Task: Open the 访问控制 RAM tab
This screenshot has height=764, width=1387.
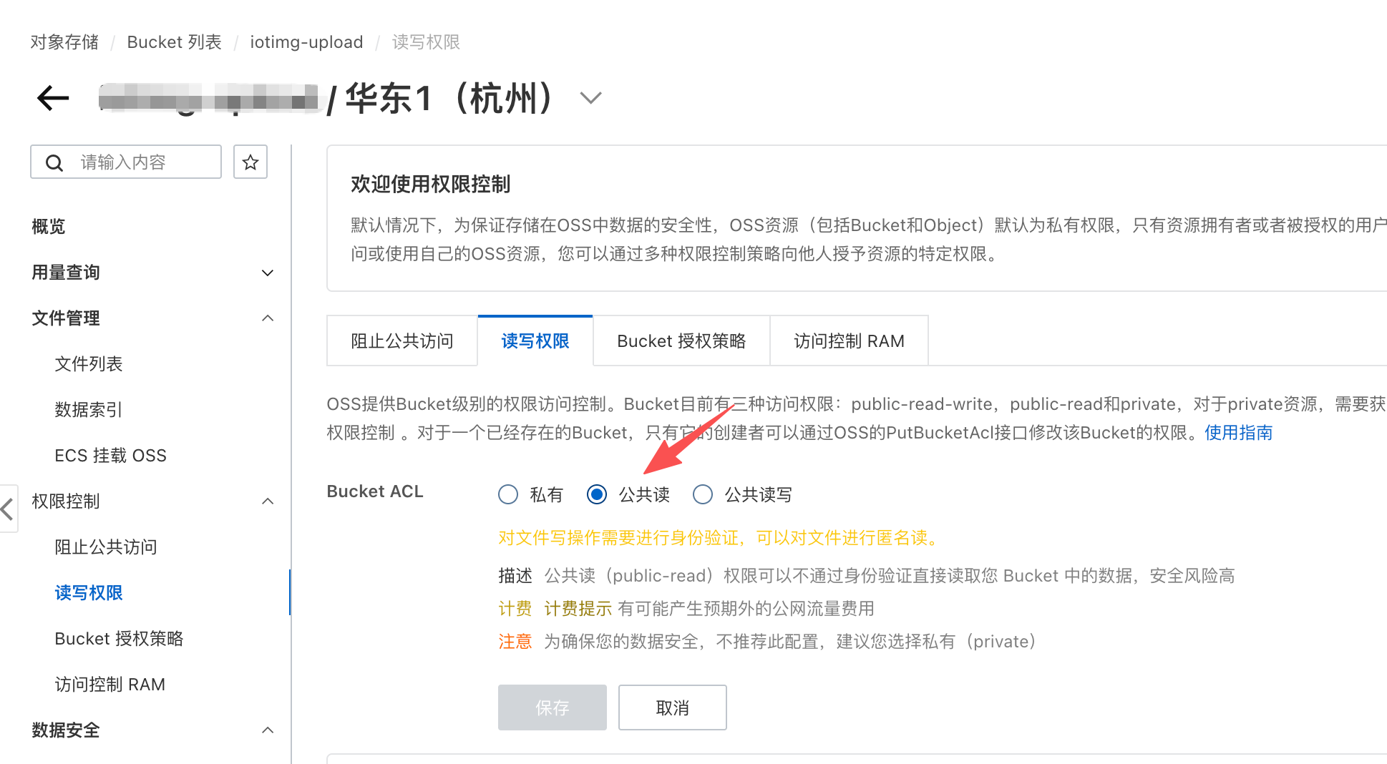Action: tap(849, 341)
